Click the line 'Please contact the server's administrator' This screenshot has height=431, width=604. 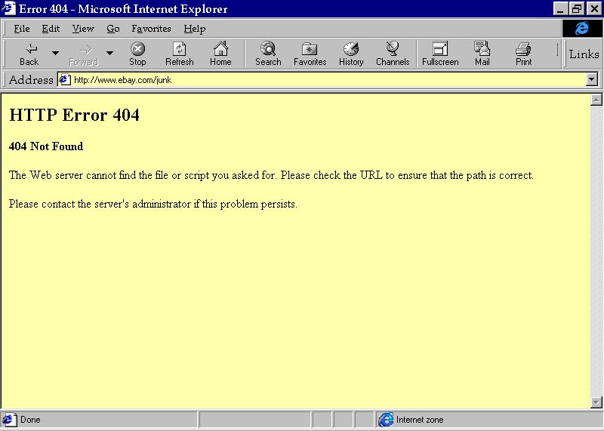153,204
